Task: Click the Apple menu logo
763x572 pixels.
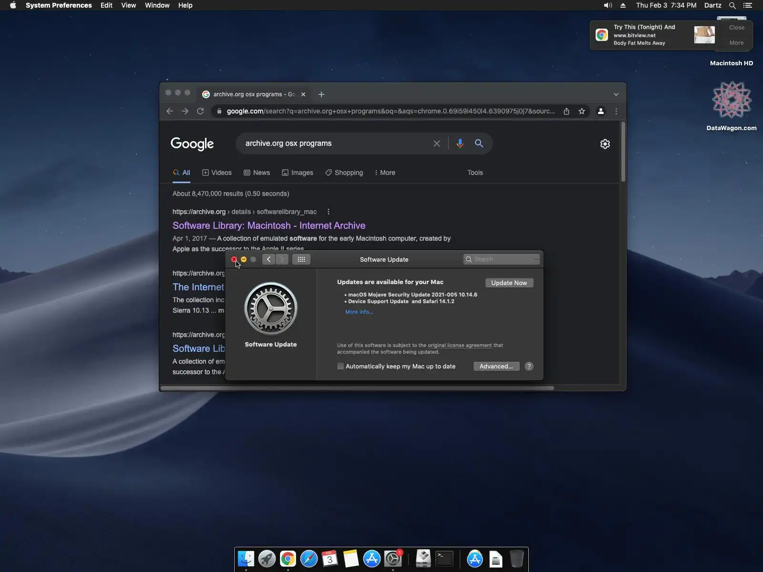Action: 13,5
